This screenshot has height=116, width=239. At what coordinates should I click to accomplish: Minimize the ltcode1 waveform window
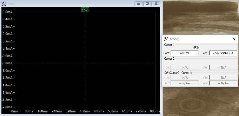(139, 4)
